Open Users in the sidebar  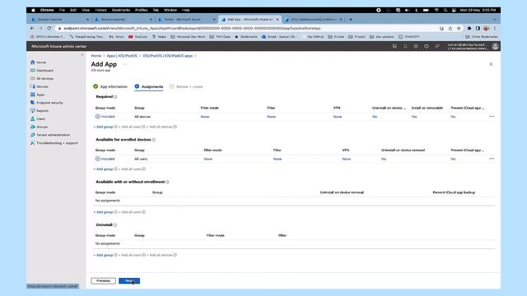pyautogui.click(x=38, y=118)
